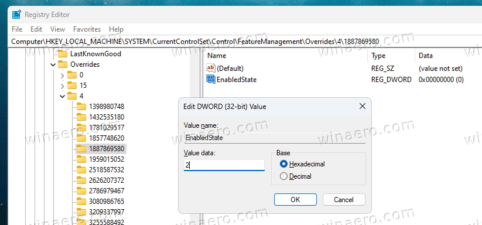Click folder icon next to 1432535180
The image size is (482, 225).
81,117
